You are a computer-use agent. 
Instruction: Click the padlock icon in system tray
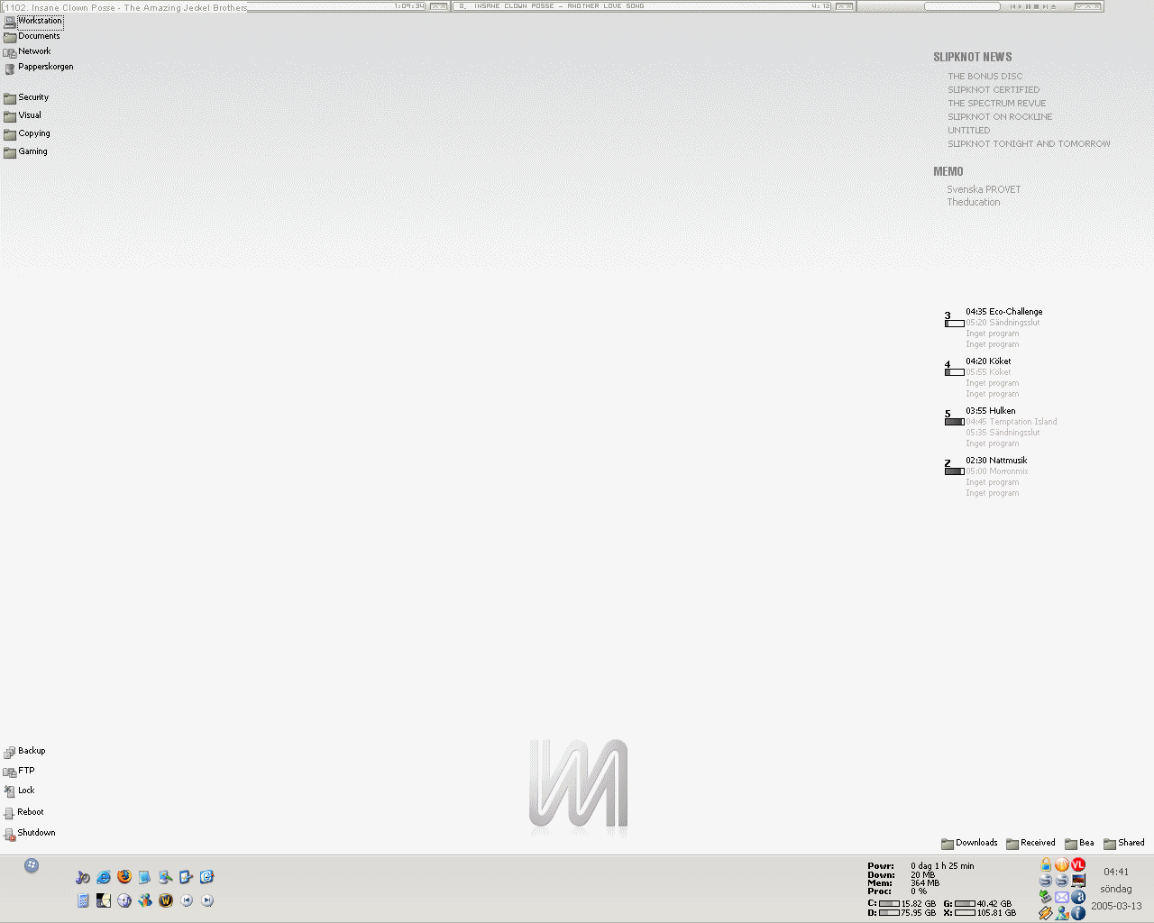click(1046, 864)
